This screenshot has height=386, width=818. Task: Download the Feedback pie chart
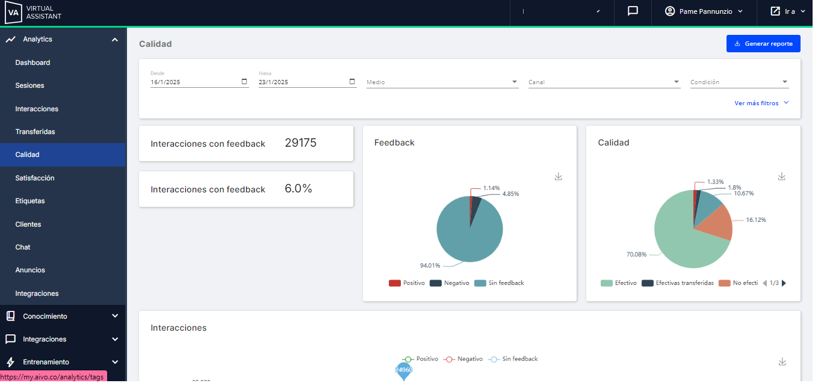558,176
